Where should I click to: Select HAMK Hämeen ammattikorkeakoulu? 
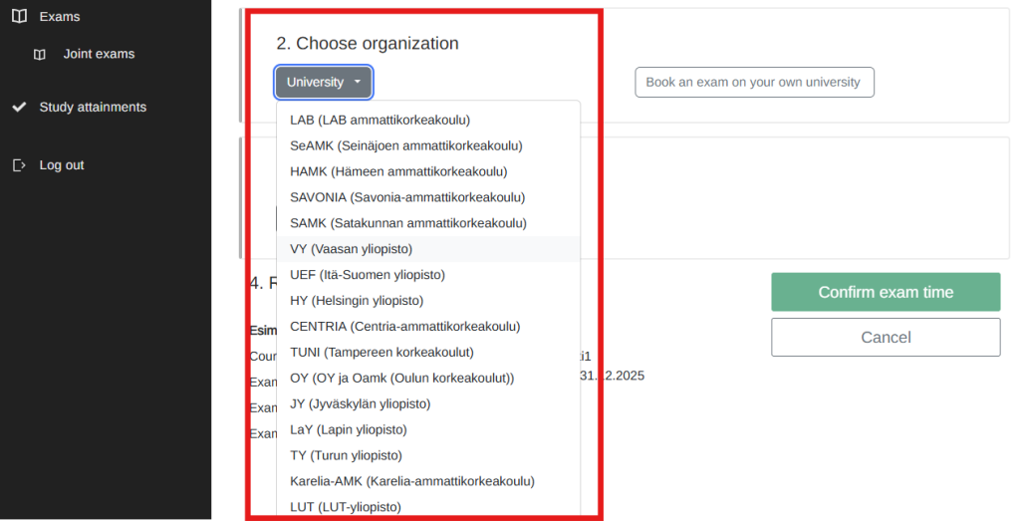point(398,171)
